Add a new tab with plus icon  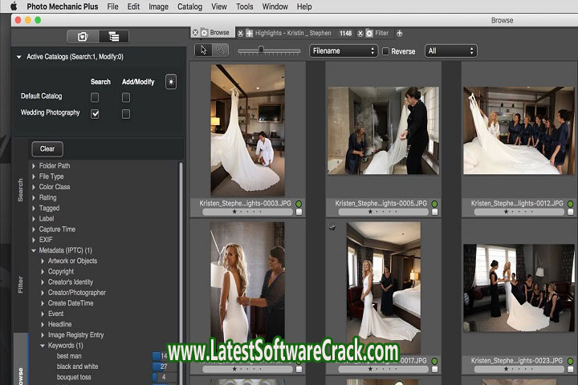(x=400, y=33)
